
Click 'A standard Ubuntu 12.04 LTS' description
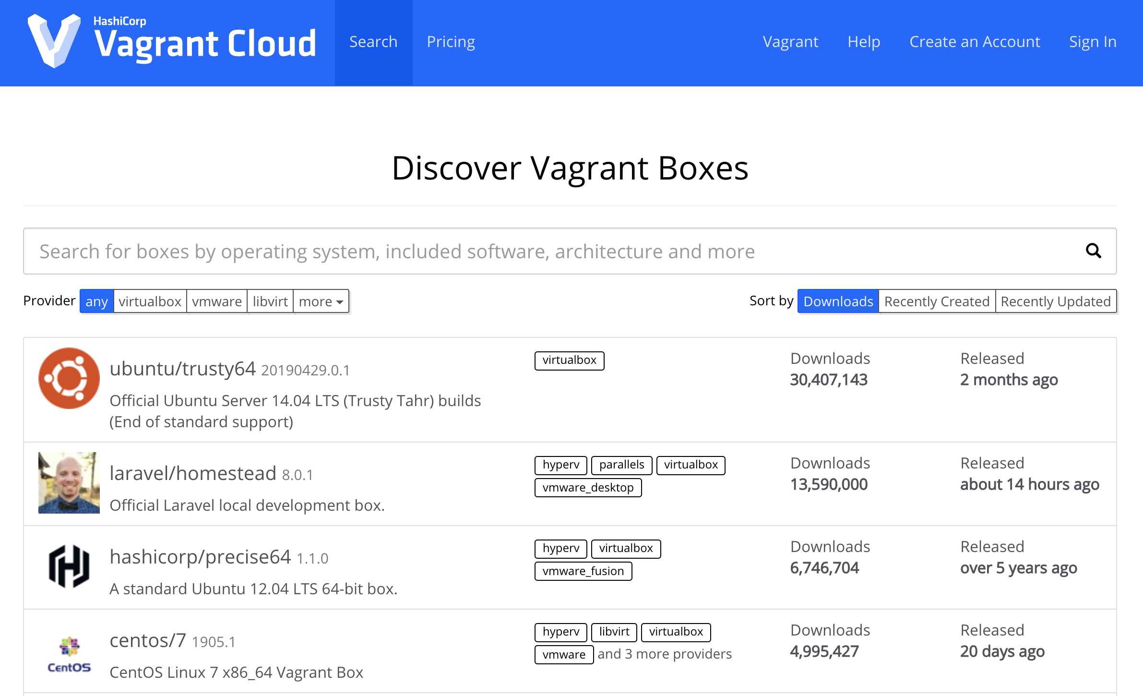point(253,589)
